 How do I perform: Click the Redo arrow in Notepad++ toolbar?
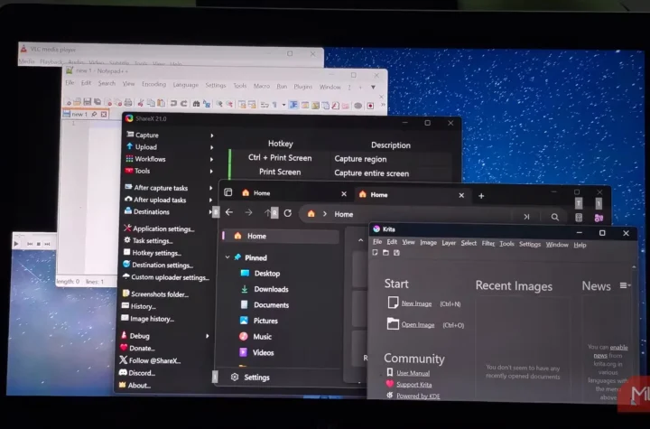pyautogui.click(x=183, y=103)
